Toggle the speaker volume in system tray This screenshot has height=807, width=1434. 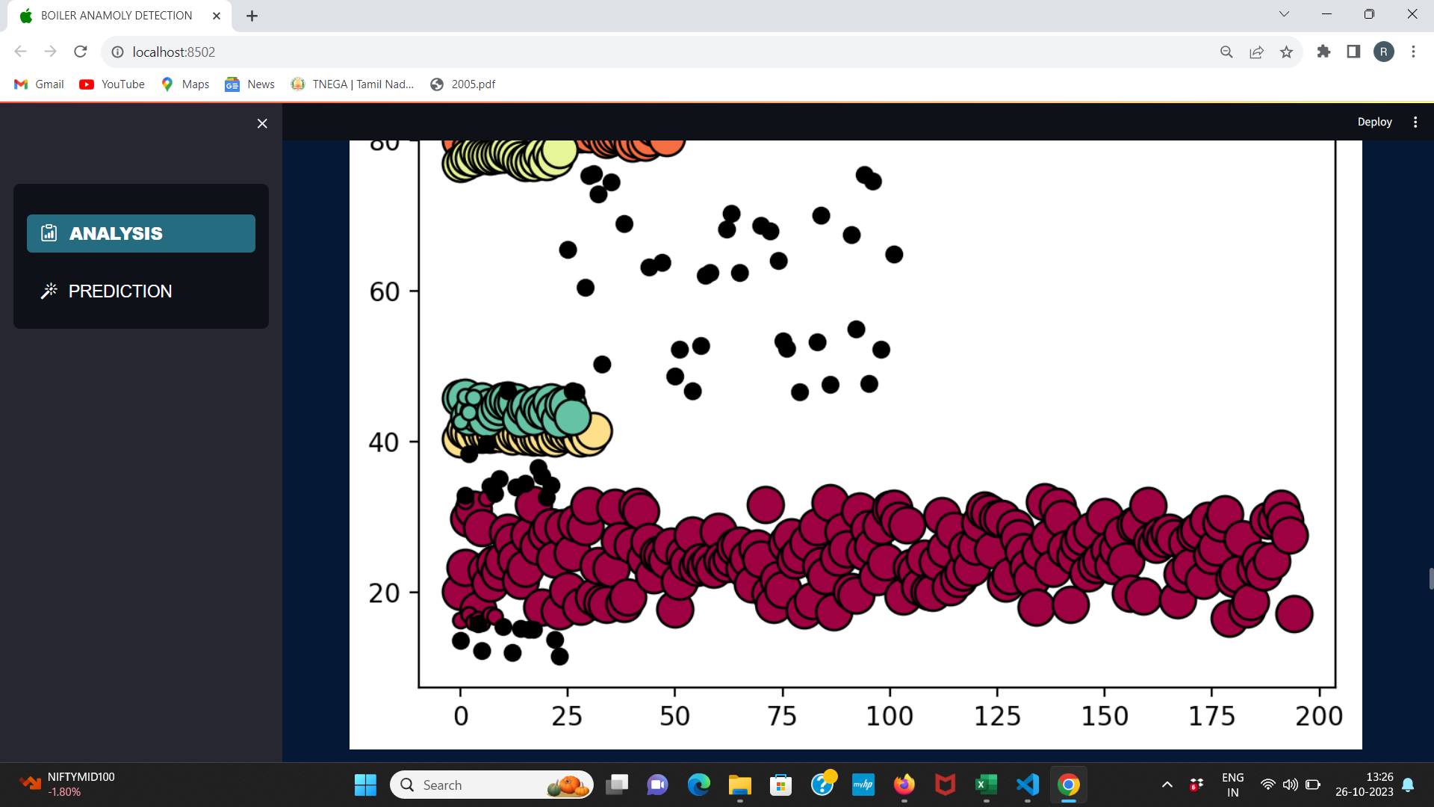(1291, 785)
